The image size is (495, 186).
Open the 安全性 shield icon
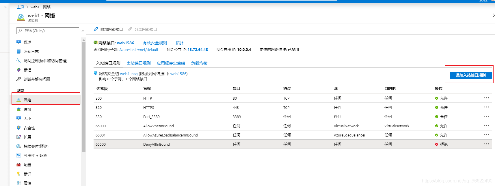[19, 128]
